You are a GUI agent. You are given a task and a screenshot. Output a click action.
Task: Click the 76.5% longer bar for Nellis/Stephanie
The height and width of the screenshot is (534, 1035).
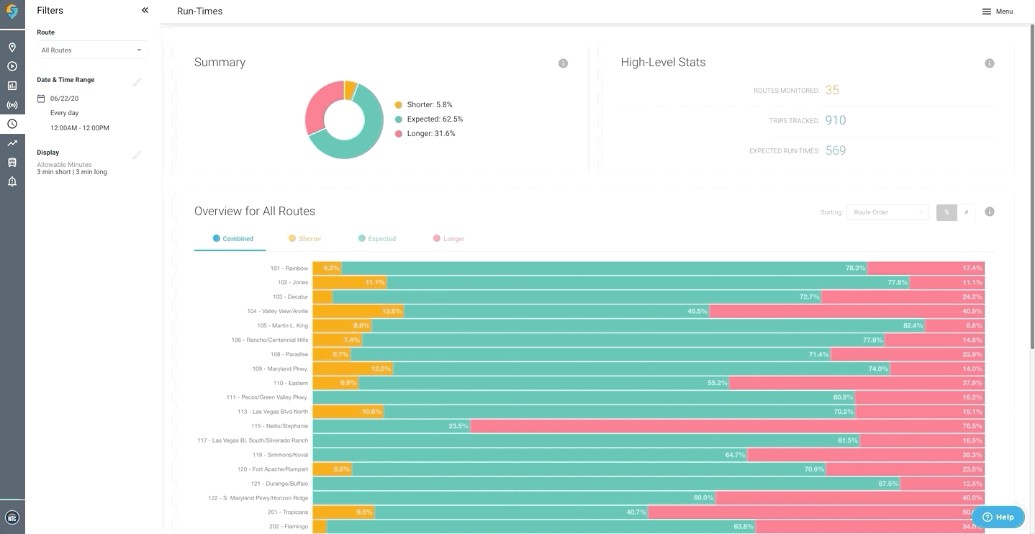(728, 426)
